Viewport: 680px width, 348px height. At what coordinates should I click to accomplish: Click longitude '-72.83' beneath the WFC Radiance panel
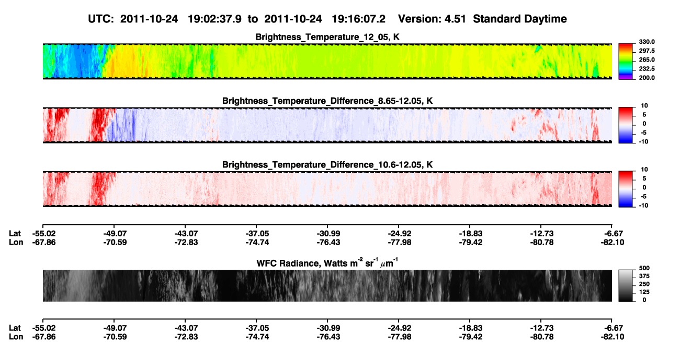coord(185,337)
